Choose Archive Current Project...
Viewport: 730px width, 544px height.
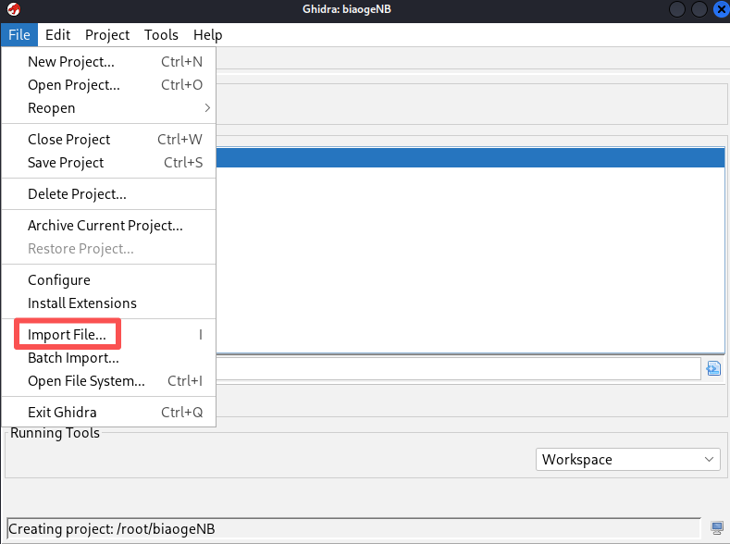108,225
